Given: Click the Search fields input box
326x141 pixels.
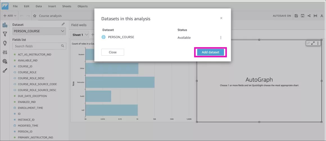Looking at the screenshot, I should tap(37, 46).
